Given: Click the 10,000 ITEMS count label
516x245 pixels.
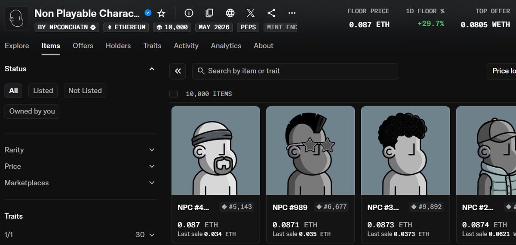Looking at the screenshot, I should 209,94.
